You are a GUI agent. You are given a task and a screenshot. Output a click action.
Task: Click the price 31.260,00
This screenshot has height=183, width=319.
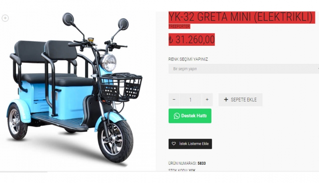click(x=195, y=40)
